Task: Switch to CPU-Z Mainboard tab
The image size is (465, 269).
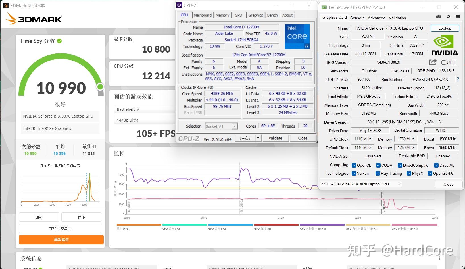Action: [203, 15]
